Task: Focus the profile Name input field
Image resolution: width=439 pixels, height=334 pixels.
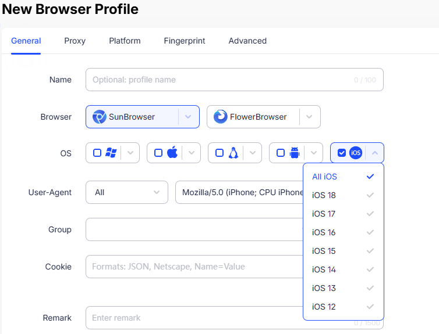Action: [234, 80]
